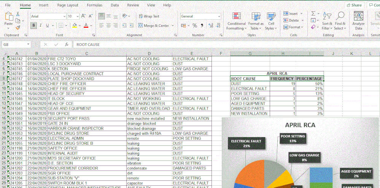Click the Borders icon
This screenshot has width=380, height=188.
pos(61,25)
